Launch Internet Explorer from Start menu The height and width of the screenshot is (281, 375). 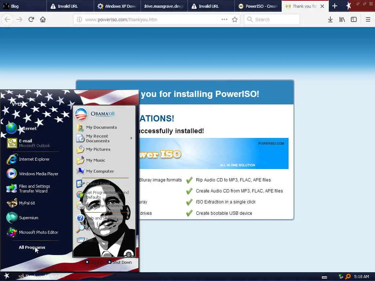click(28, 159)
